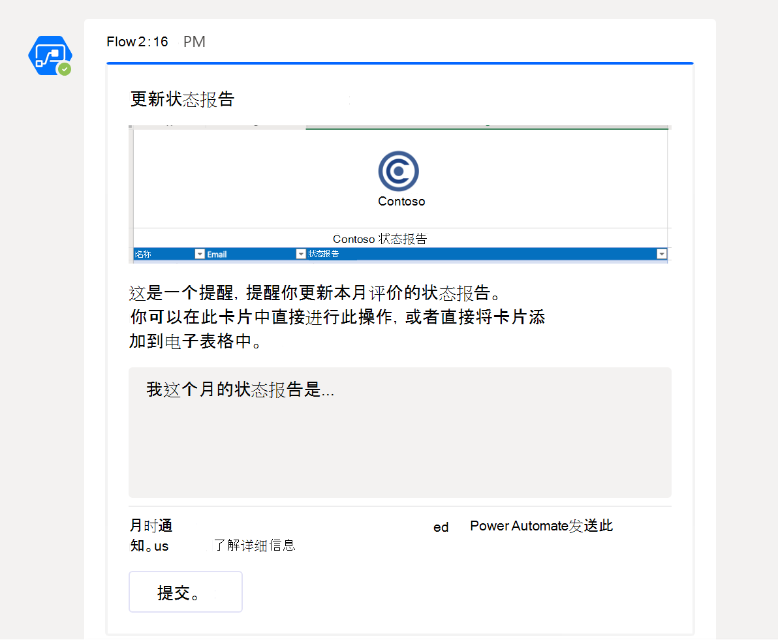The width and height of the screenshot is (778, 642).
Task: Click the ed sender label near Power Automate
Action: coord(441,527)
